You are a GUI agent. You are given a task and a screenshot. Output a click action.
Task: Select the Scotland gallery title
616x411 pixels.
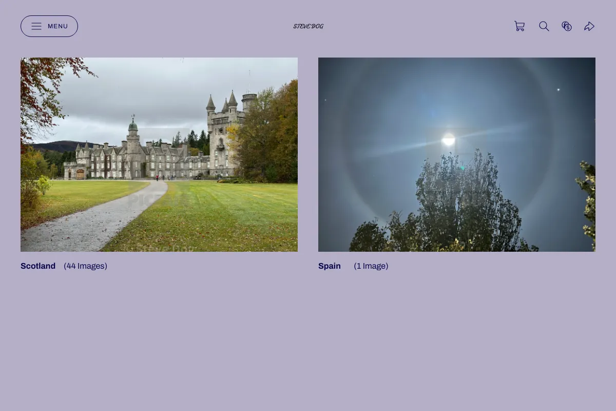point(38,266)
